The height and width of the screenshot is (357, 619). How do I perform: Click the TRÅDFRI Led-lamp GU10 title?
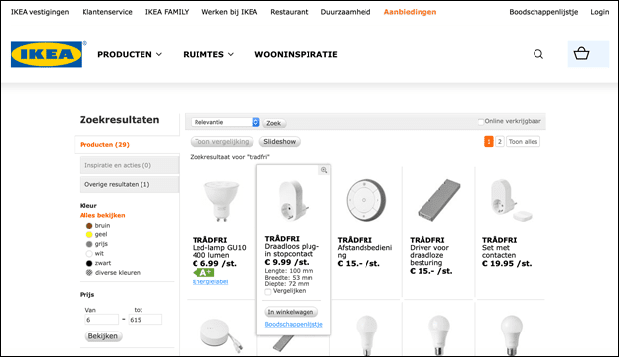click(219, 248)
